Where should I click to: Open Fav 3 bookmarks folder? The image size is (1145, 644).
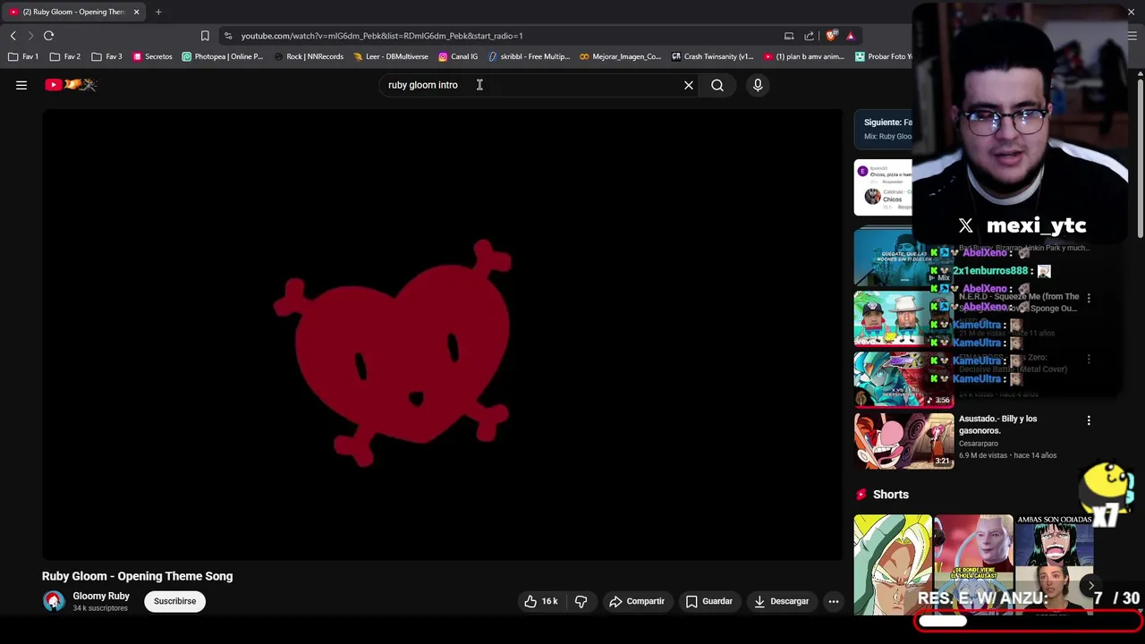[x=106, y=56]
